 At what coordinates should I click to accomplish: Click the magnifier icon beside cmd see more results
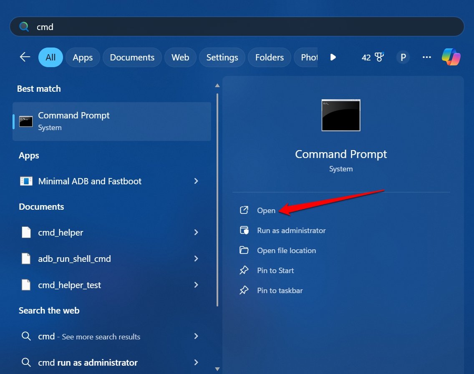pyautogui.click(x=26, y=336)
